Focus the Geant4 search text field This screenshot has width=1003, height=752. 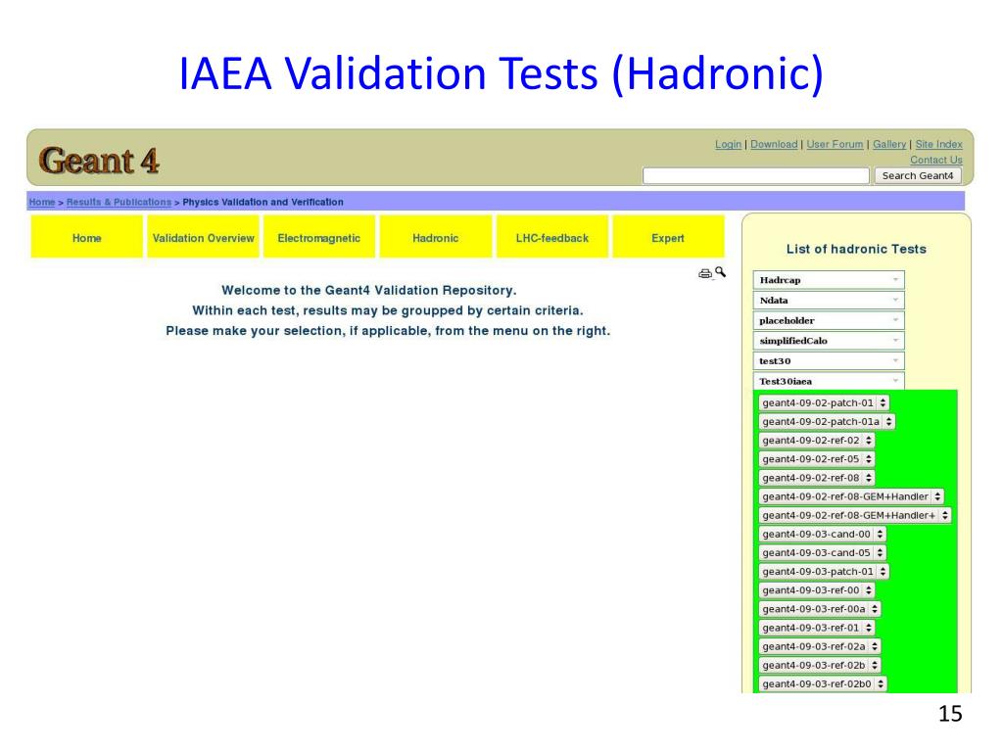click(x=755, y=176)
